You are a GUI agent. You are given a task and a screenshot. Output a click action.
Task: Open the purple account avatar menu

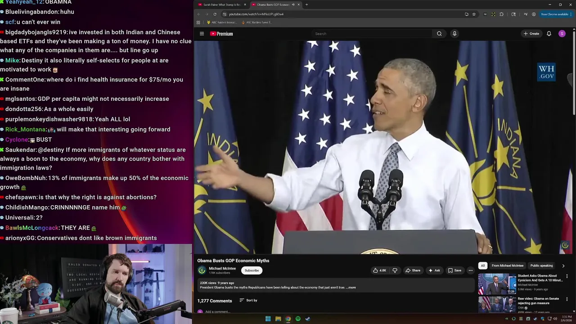coord(562,34)
